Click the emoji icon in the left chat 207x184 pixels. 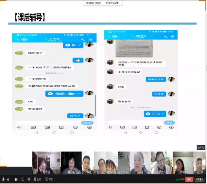point(75,127)
